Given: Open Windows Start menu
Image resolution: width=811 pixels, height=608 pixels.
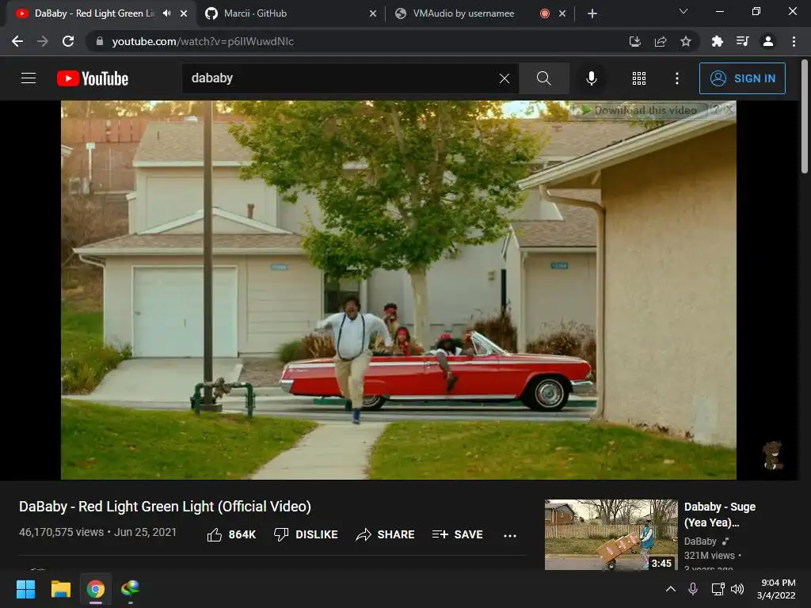Looking at the screenshot, I should [25, 589].
